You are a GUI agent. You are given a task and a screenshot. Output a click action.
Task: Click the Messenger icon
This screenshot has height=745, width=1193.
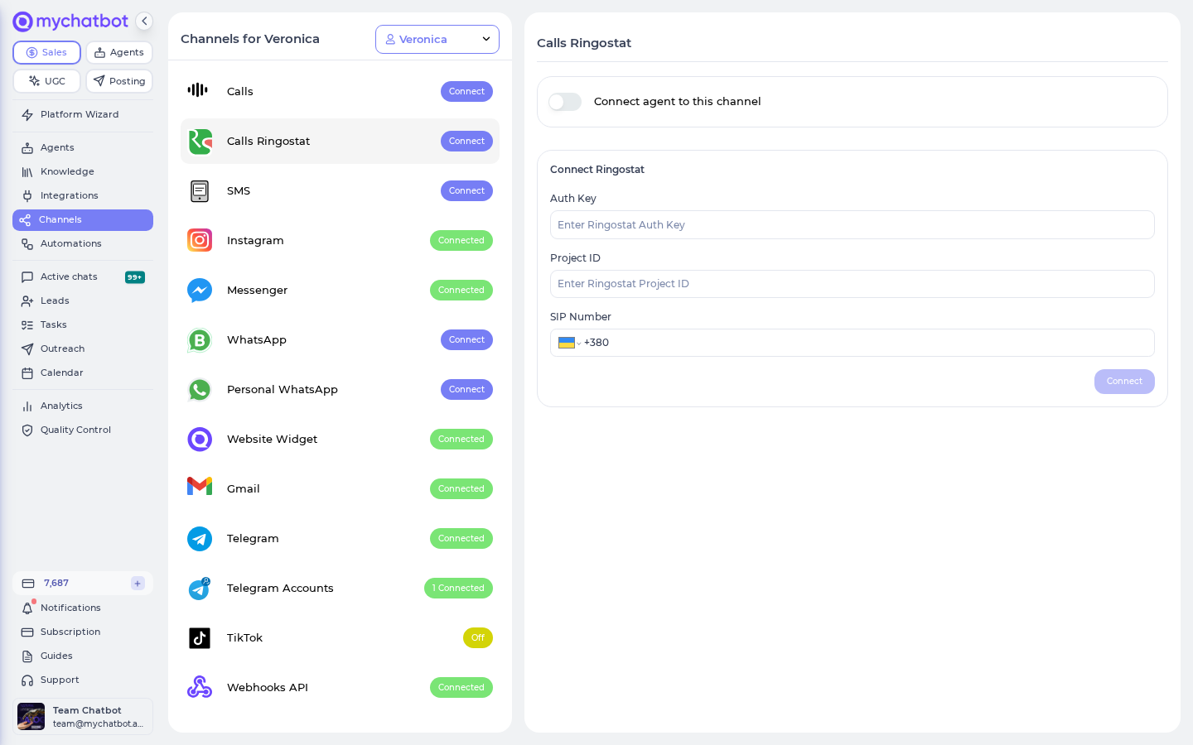[x=200, y=291]
